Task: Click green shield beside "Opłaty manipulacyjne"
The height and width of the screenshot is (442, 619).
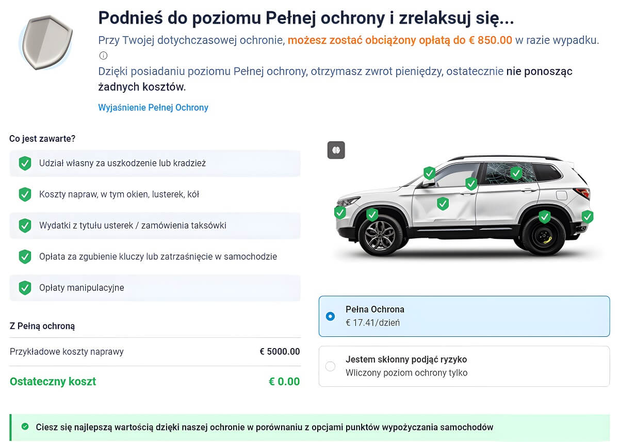Action: tap(25, 288)
